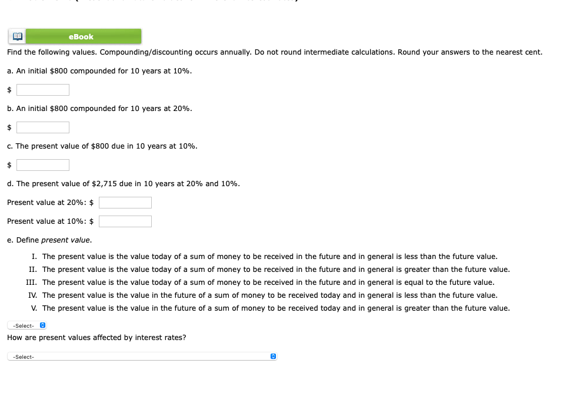The width and height of the screenshot is (573, 397).
Task: Focus the part c present value input box
Action: point(43,164)
